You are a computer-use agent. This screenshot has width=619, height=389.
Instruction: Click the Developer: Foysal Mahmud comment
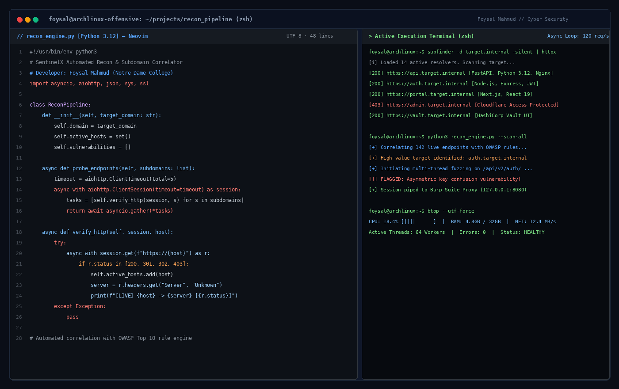(x=101, y=73)
